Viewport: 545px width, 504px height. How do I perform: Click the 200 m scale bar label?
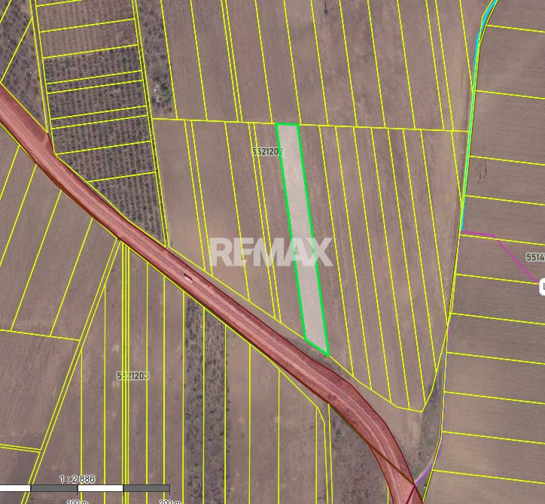pyautogui.click(x=169, y=500)
